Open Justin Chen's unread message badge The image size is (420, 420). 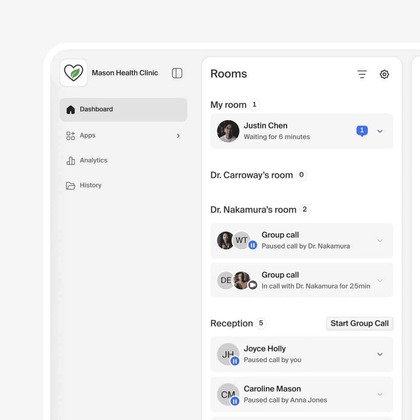(362, 131)
